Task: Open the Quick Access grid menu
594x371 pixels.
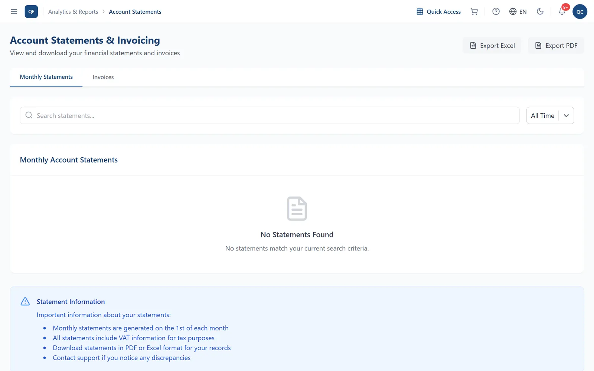Action: point(438,12)
